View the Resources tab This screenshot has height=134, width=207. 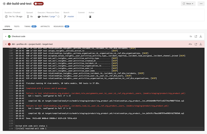coord(58,26)
